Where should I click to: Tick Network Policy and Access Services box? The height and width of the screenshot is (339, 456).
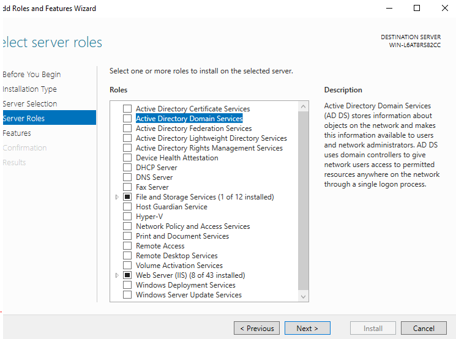click(127, 226)
